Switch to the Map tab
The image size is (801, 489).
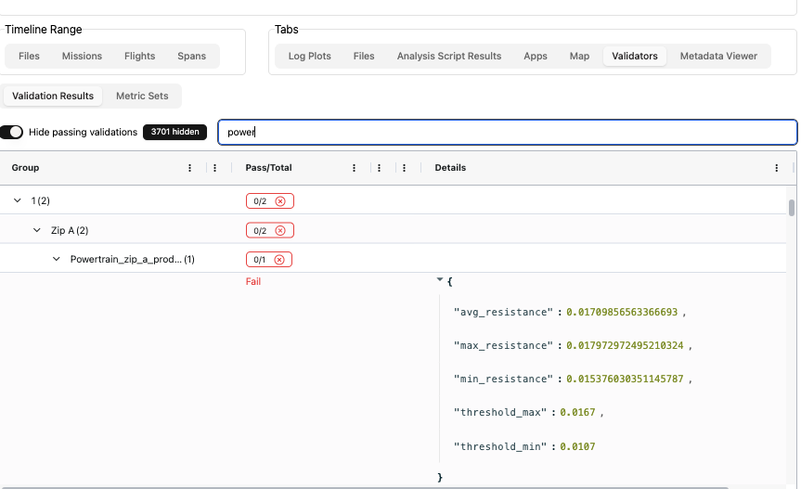point(579,57)
